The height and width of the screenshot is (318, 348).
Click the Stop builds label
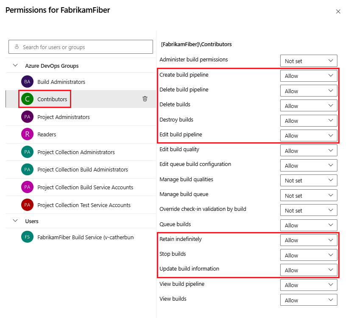pyautogui.click(x=173, y=254)
